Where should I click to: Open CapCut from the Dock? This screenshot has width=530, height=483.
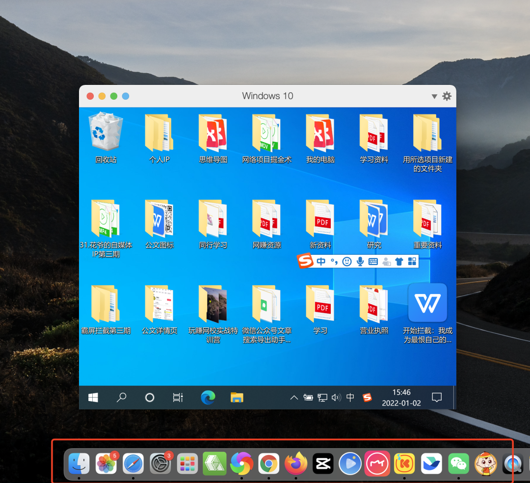(323, 463)
